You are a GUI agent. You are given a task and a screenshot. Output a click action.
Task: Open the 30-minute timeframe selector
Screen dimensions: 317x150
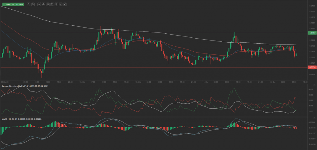click(x=39, y=5)
